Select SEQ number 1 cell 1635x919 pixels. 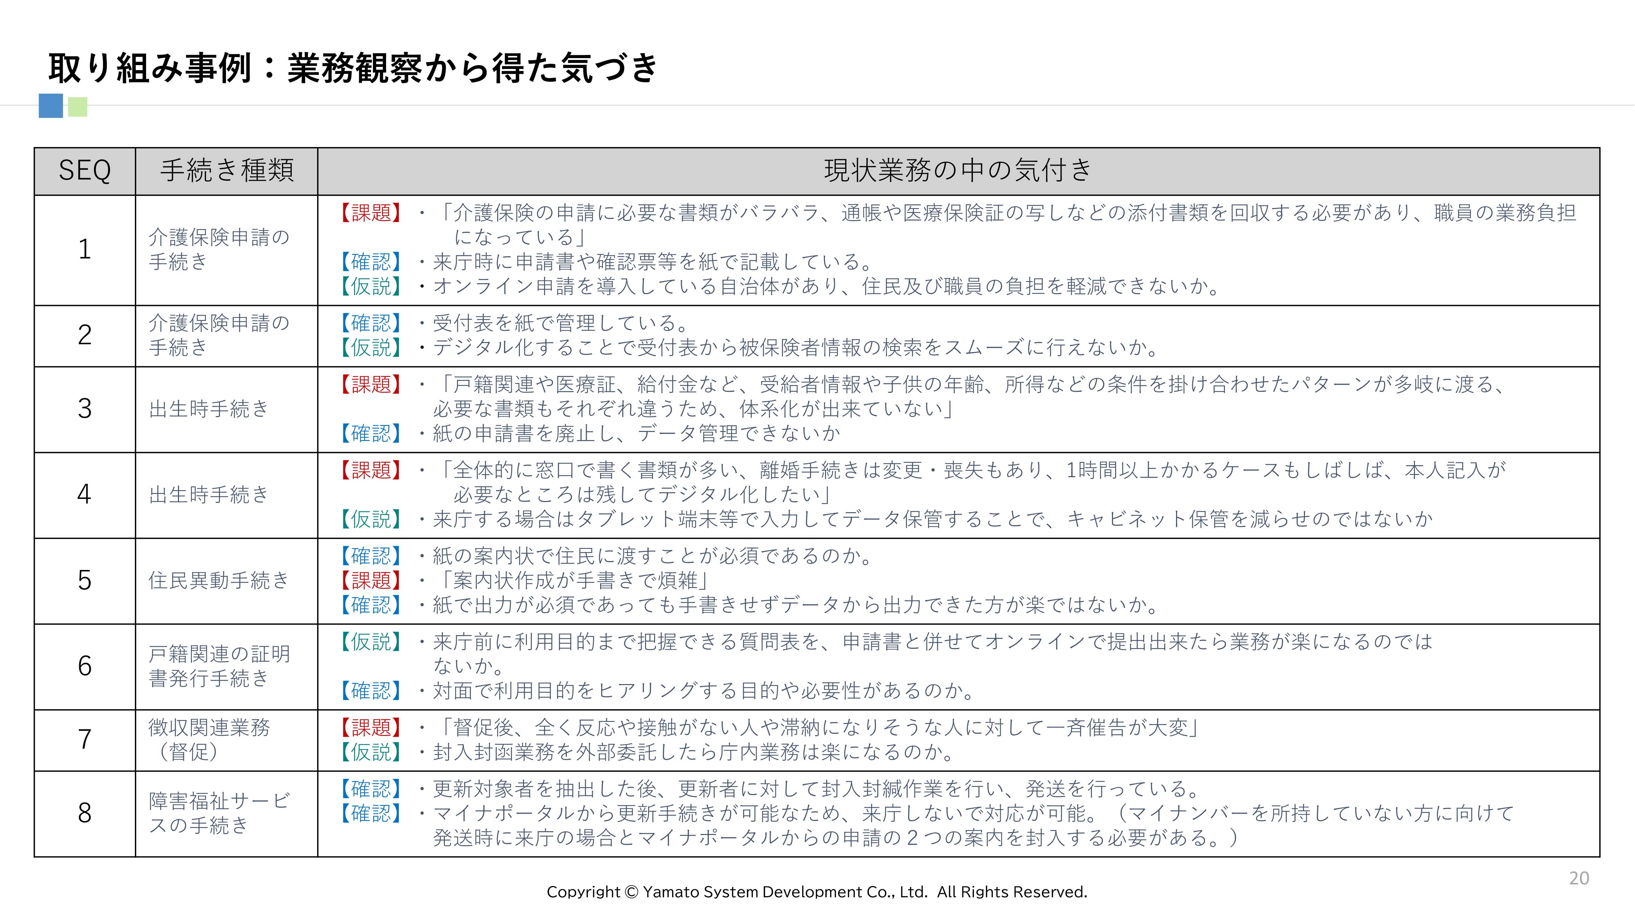click(84, 249)
